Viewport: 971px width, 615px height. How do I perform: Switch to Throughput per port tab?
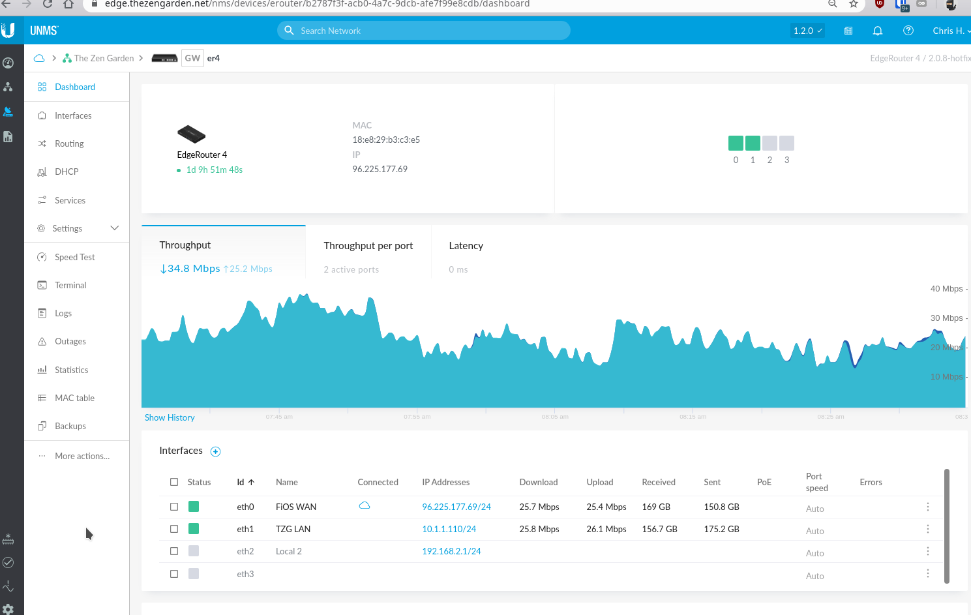(x=368, y=252)
